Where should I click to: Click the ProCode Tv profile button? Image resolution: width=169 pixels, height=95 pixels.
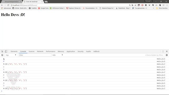click(148, 1)
